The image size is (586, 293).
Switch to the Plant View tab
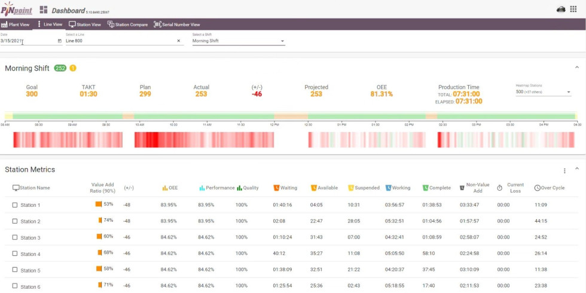point(16,25)
